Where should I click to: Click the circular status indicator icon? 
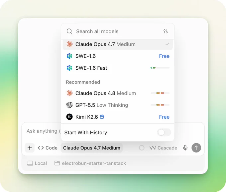tap(142, 148)
